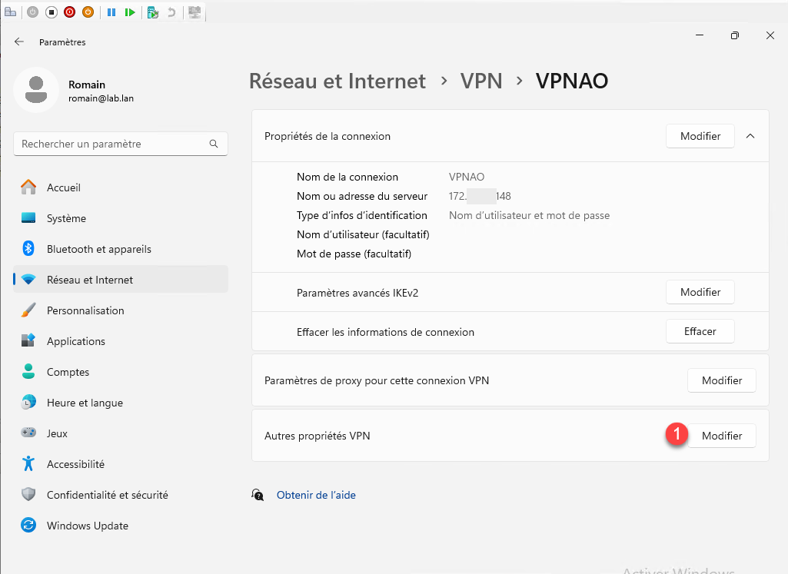Click the VPN breadcrumb link
Screen dimensions: 788x574
click(481, 81)
